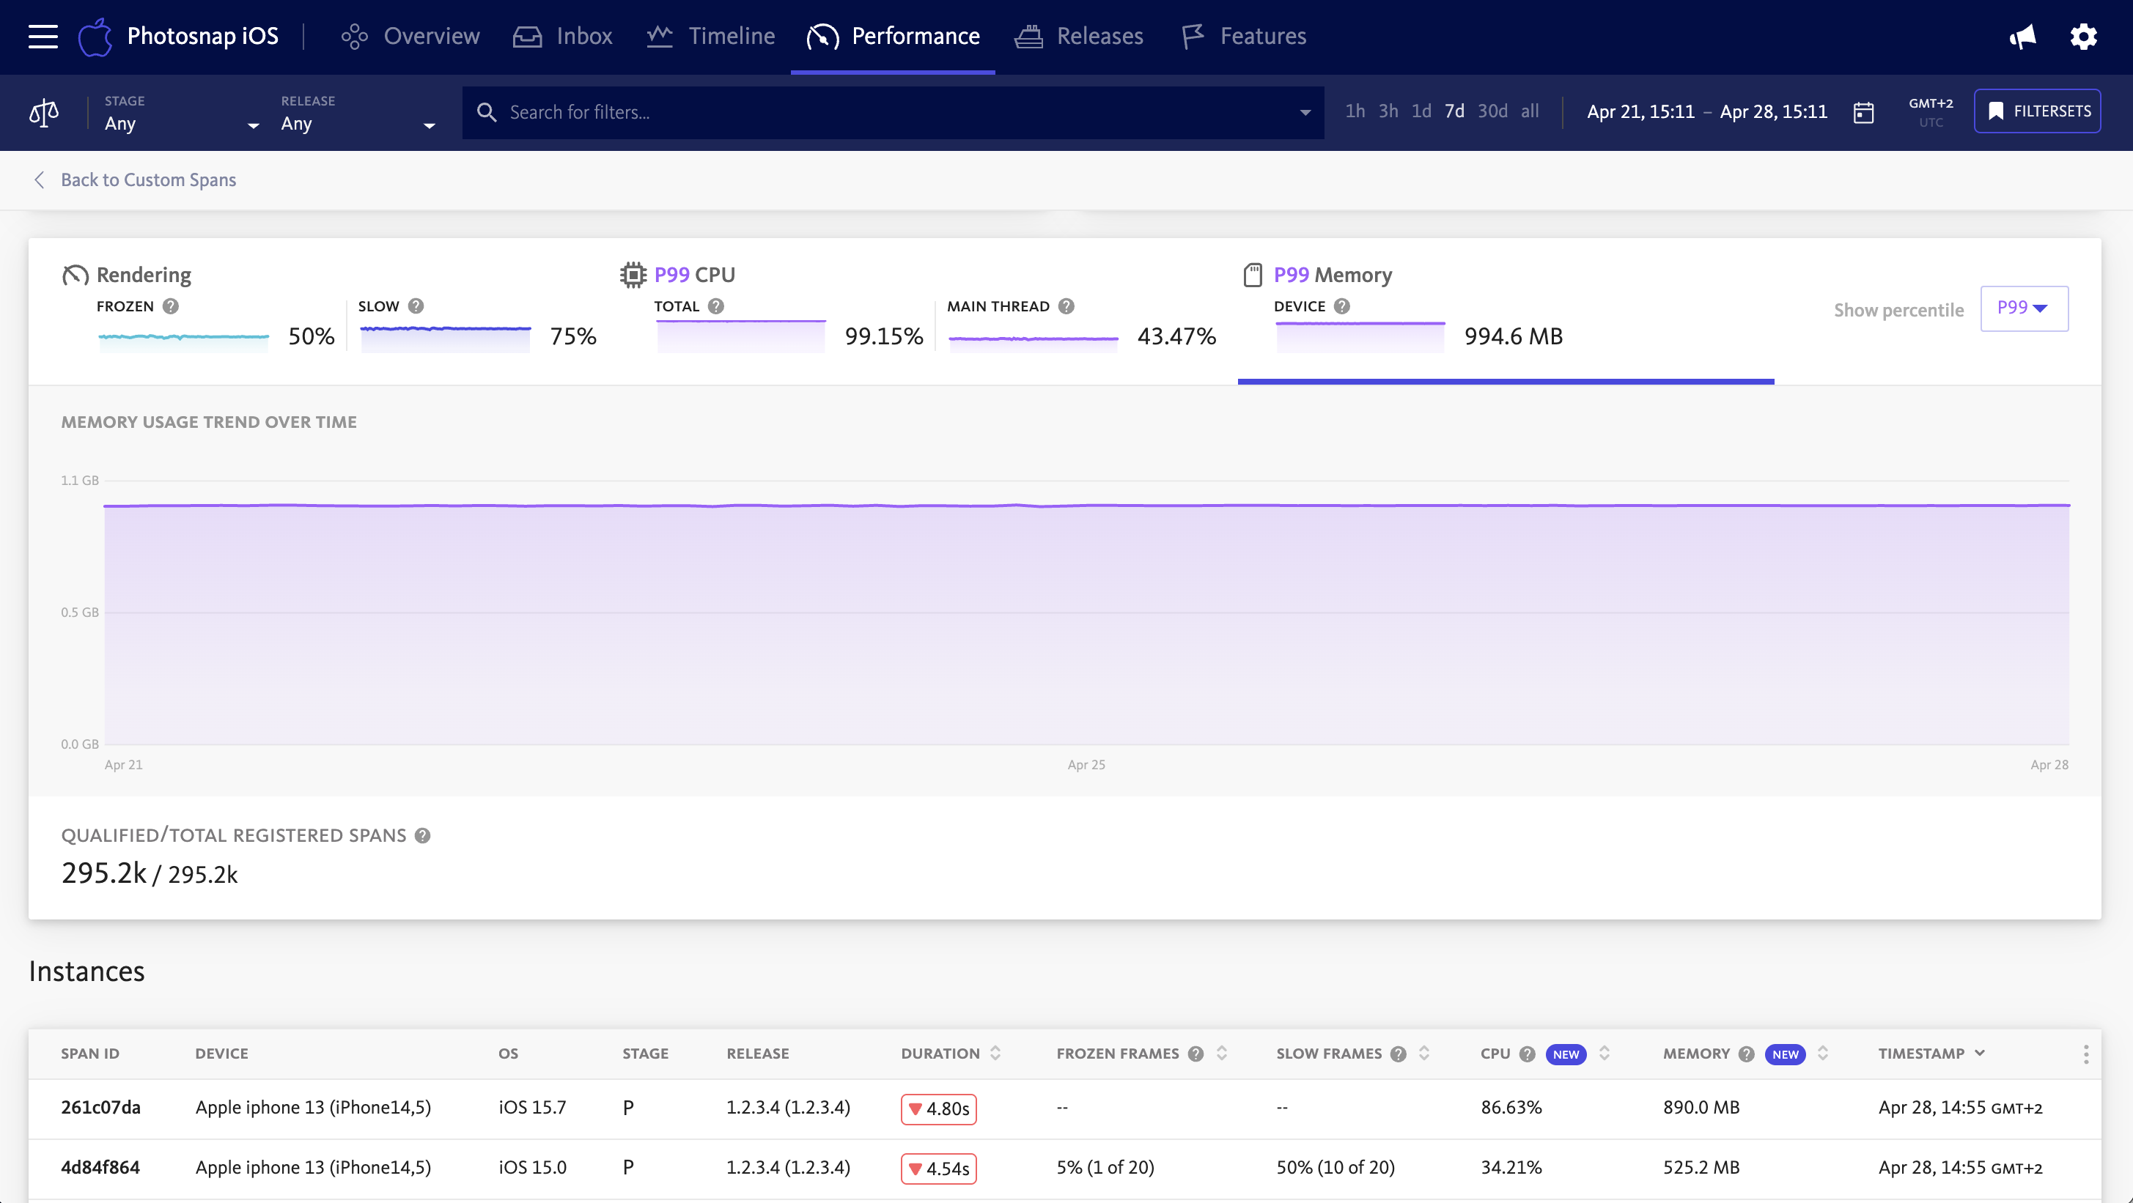
Task: Select the all time range
Action: coord(1529,111)
